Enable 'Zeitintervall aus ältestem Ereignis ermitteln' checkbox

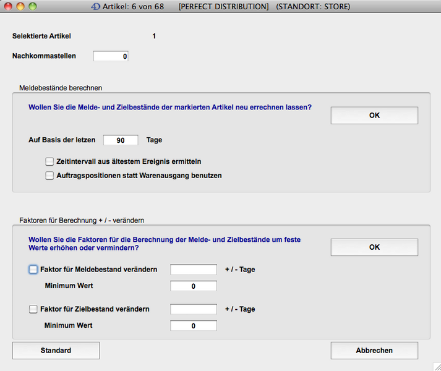(x=50, y=161)
